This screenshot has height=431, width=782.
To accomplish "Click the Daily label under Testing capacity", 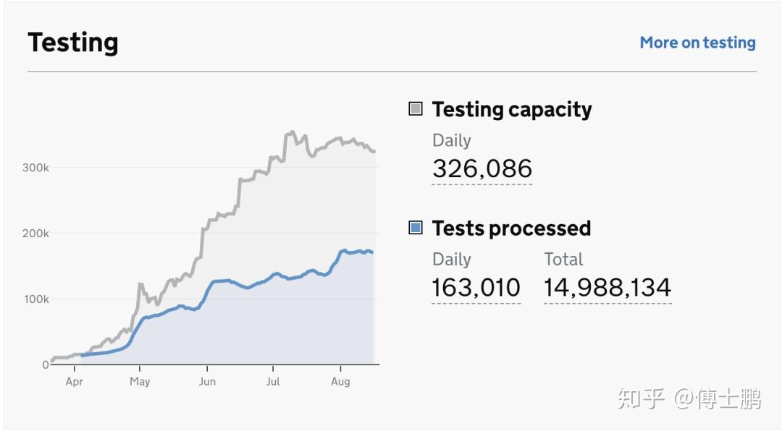I will 451,140.
